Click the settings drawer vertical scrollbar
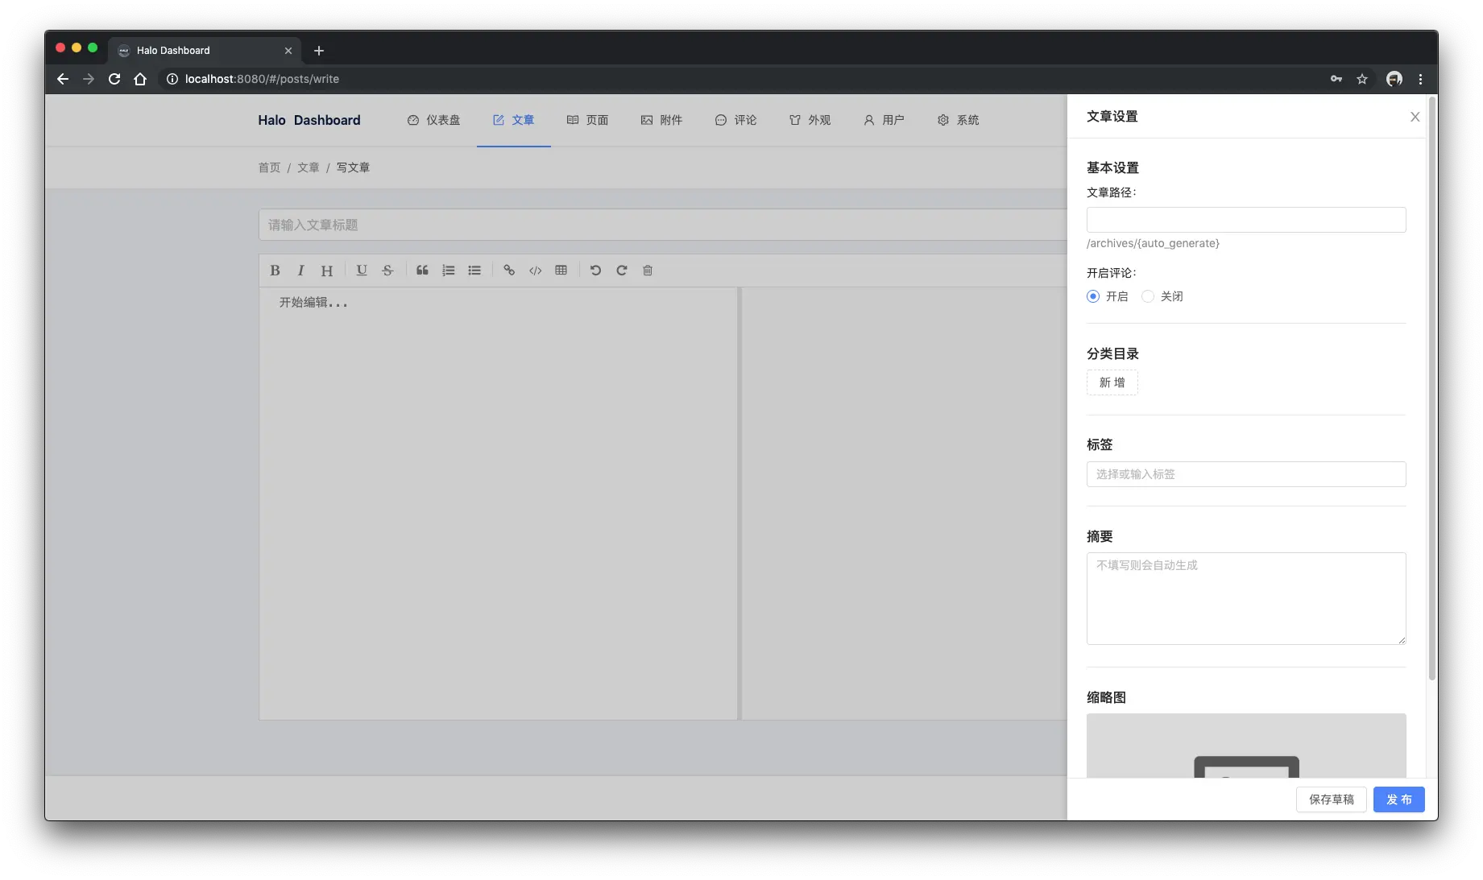Viewport: 1483px width, 880px height. [x=1432, y=389]
